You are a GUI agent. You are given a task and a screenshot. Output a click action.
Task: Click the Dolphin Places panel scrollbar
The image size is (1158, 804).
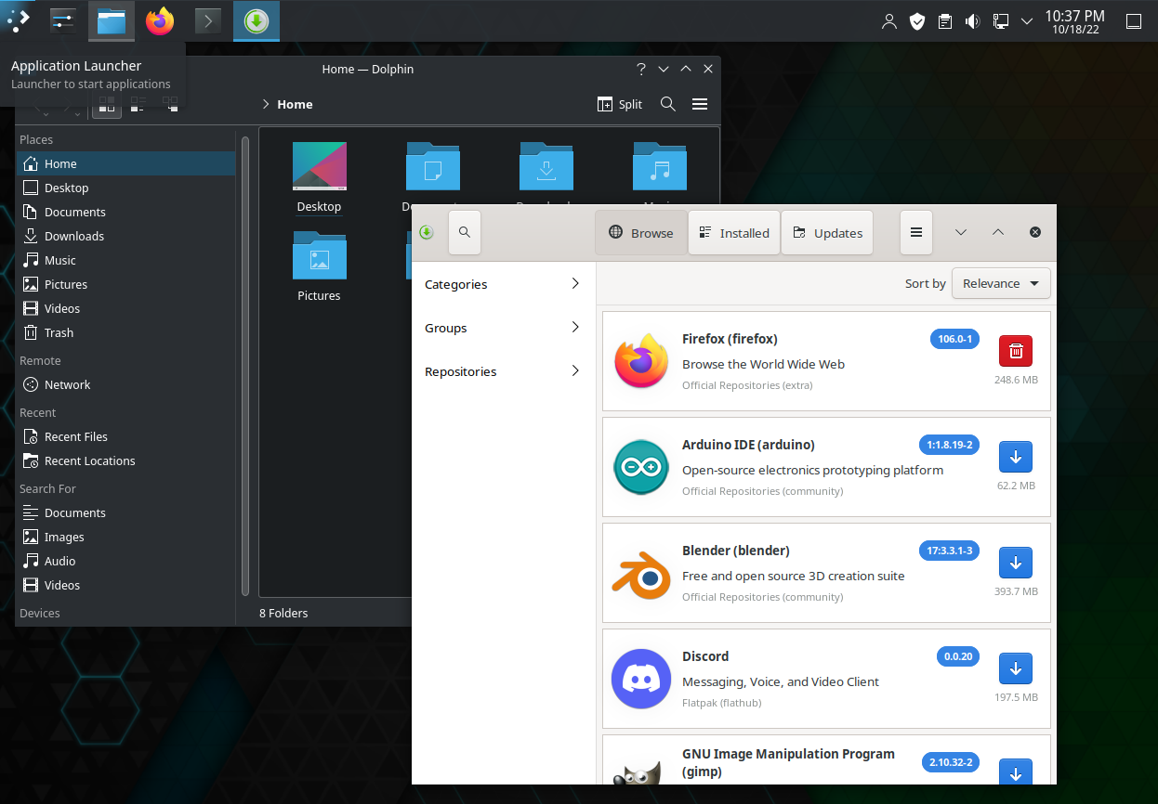tap(244, 367)
